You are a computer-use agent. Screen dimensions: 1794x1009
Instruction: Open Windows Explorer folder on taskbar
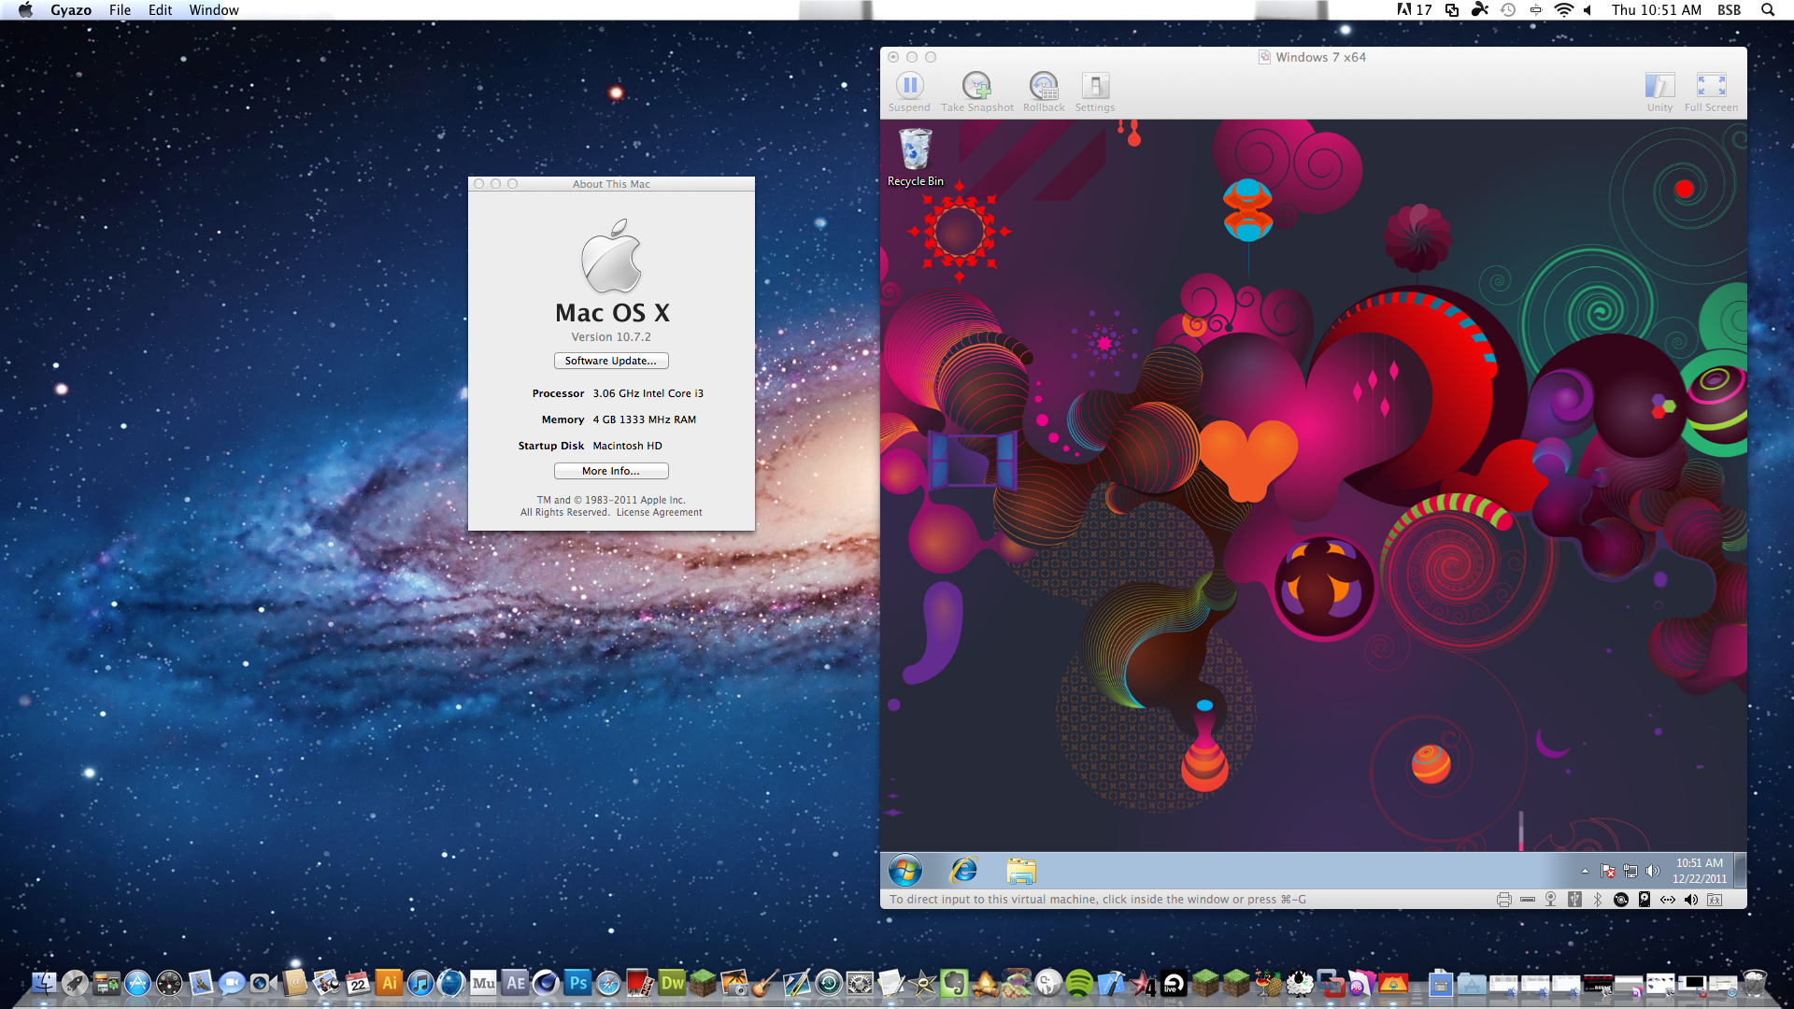point(1021,871)
